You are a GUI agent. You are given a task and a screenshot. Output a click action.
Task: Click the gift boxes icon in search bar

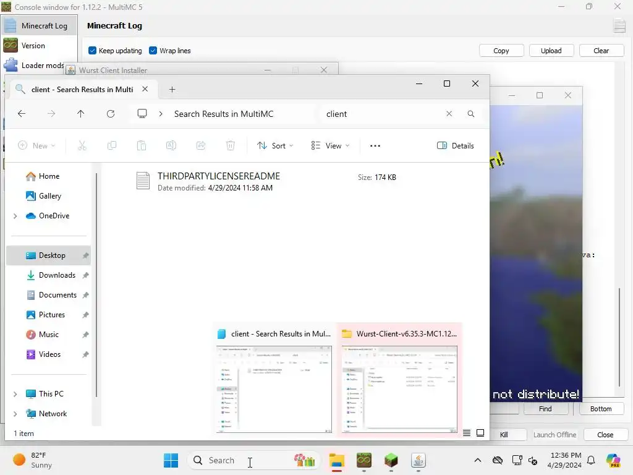pos(304,460)
